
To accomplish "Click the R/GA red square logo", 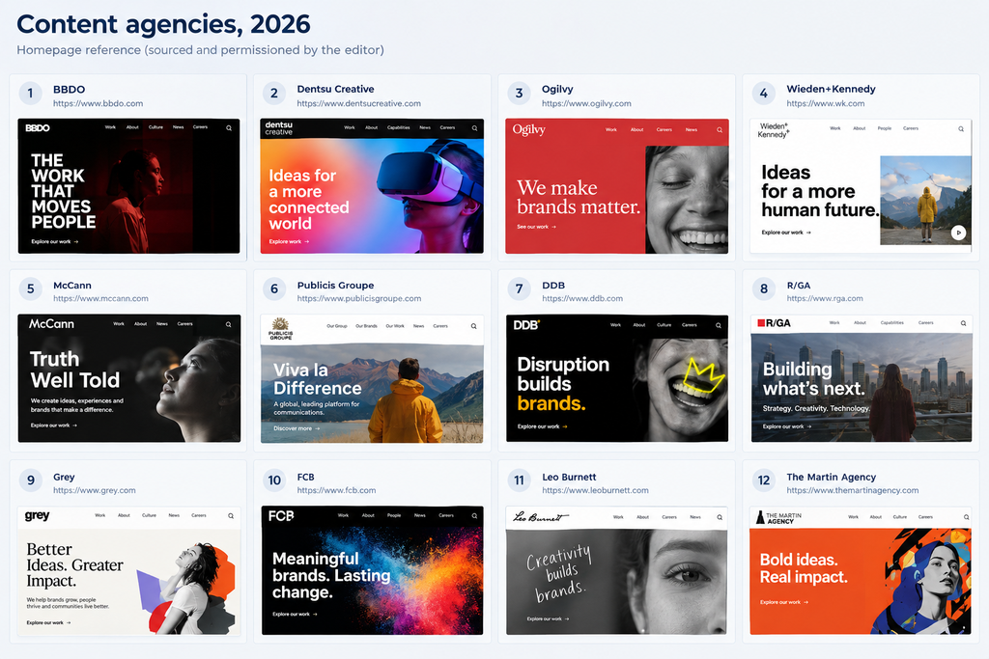I will click(774, 323).
